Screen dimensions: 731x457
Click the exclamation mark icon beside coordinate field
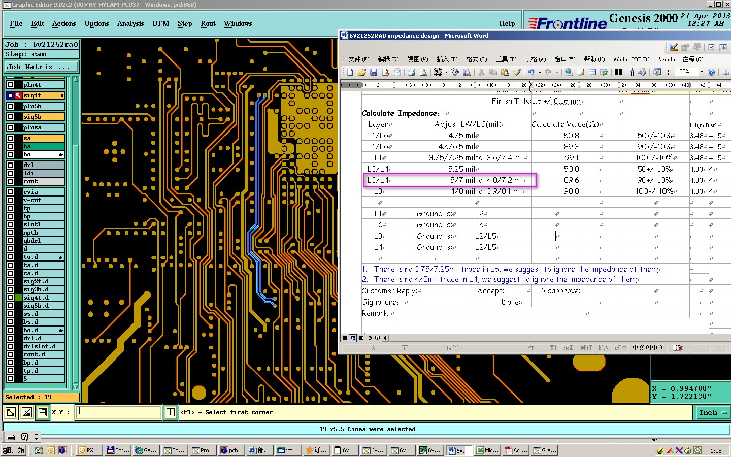(171, 412)
